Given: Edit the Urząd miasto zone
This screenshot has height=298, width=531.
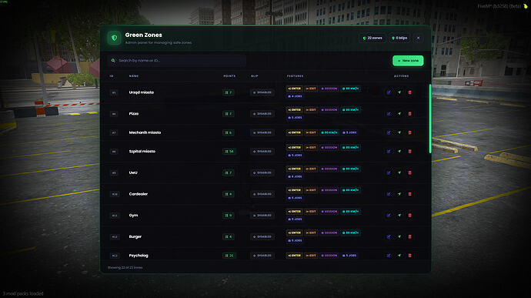Looking at the screenshot, I should point(389,92).
